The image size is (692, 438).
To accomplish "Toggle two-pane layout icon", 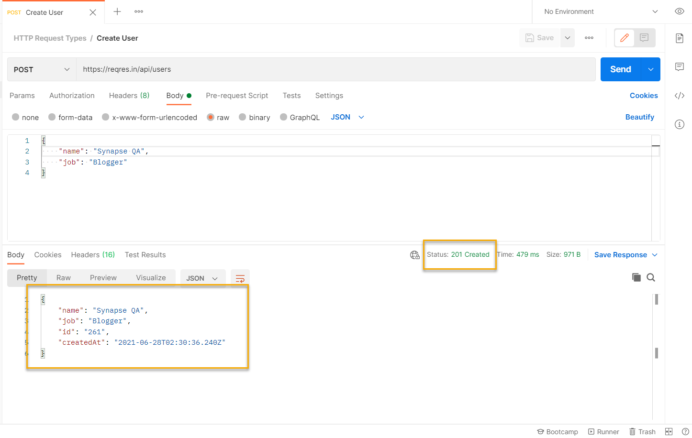I will (669, 432).
